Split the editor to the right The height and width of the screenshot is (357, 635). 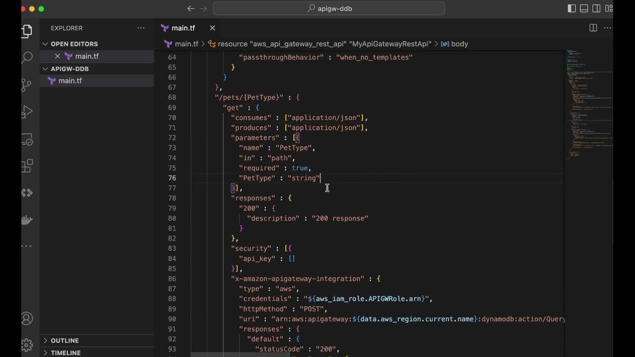pyautogui.click(x=593, y=28)
